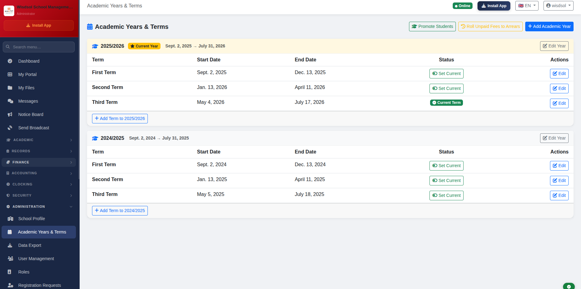Screen dimensions: 581x289
Task: Set 2025/2026 Second Term as current
Action: (x=446, y=88)
